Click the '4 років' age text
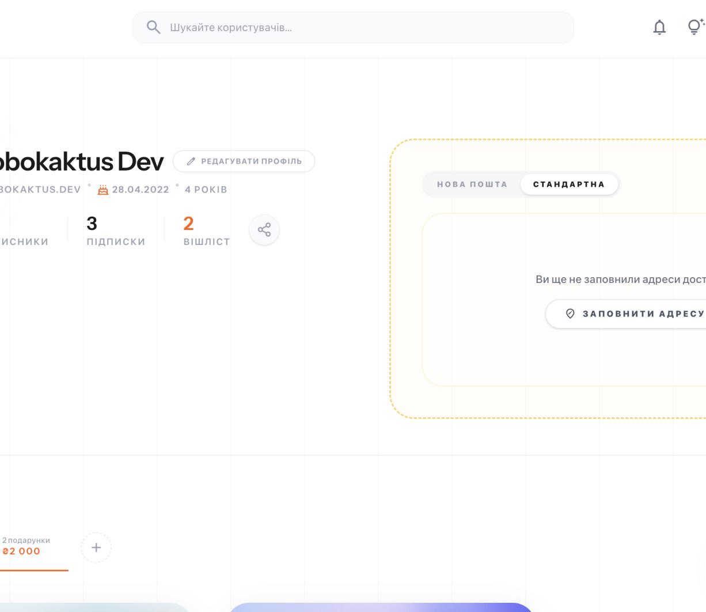 [206, 190]
